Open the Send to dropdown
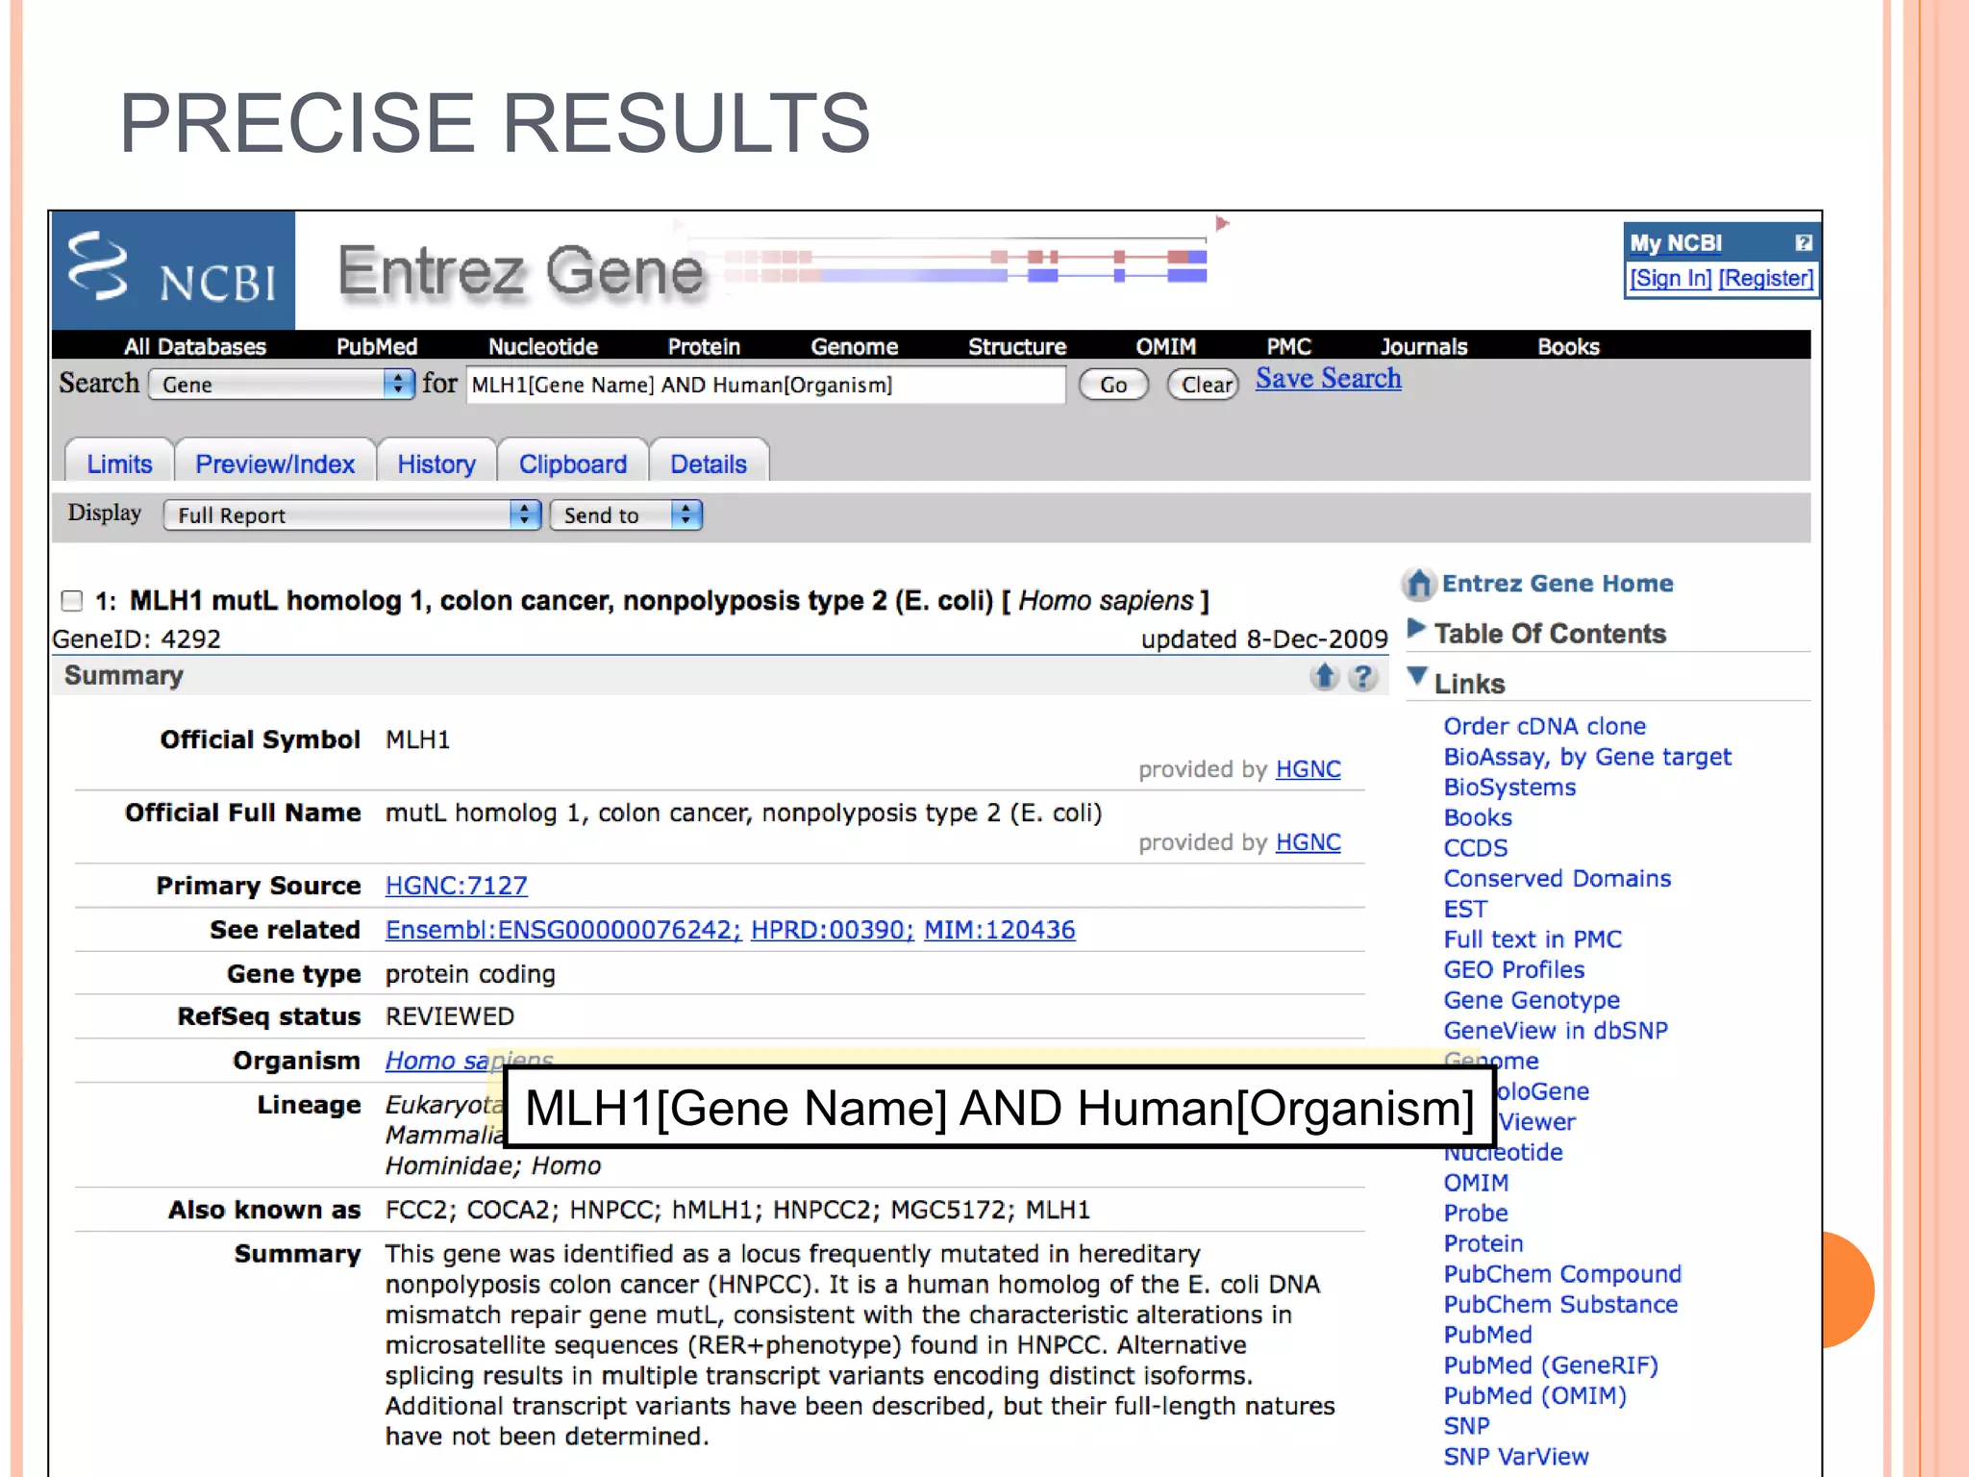This screenshot has width=1969, height=1477. pyautogui.click(x=626, y=515)
